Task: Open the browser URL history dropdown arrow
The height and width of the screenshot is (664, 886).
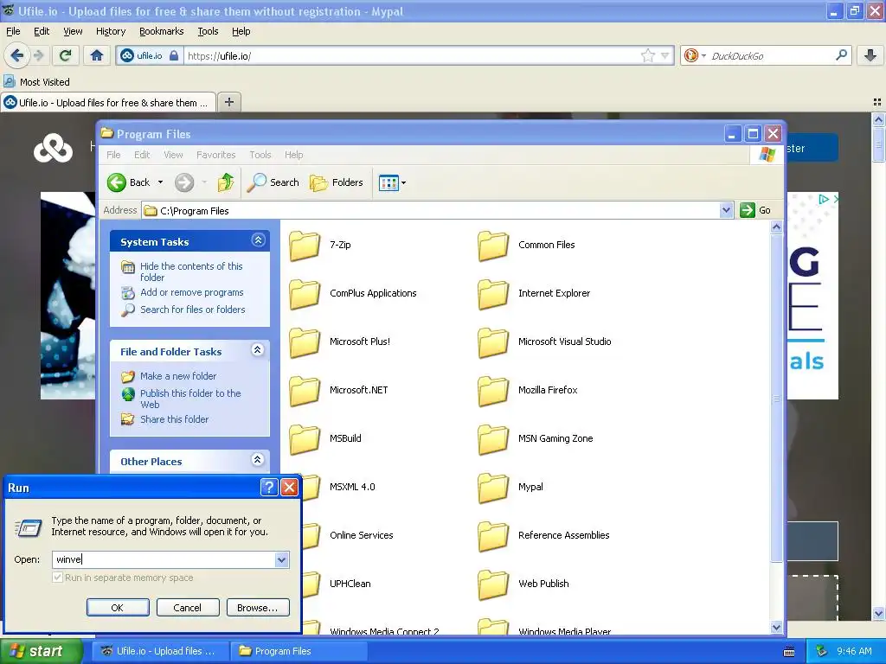Action: point(664,55)
